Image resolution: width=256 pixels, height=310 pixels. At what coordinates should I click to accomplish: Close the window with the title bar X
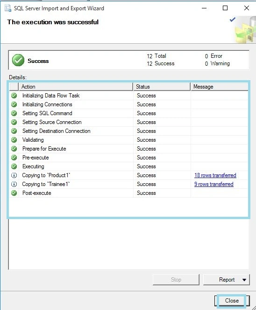coord(247,8)
